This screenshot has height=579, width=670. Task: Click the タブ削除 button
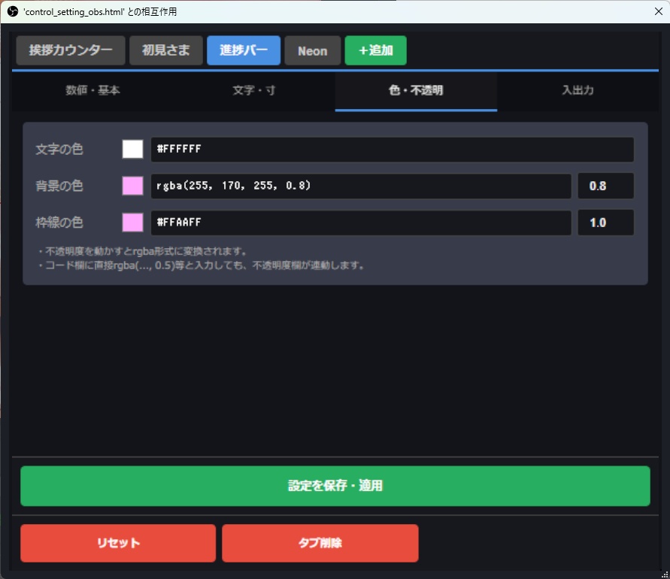[x=320, y=542]
